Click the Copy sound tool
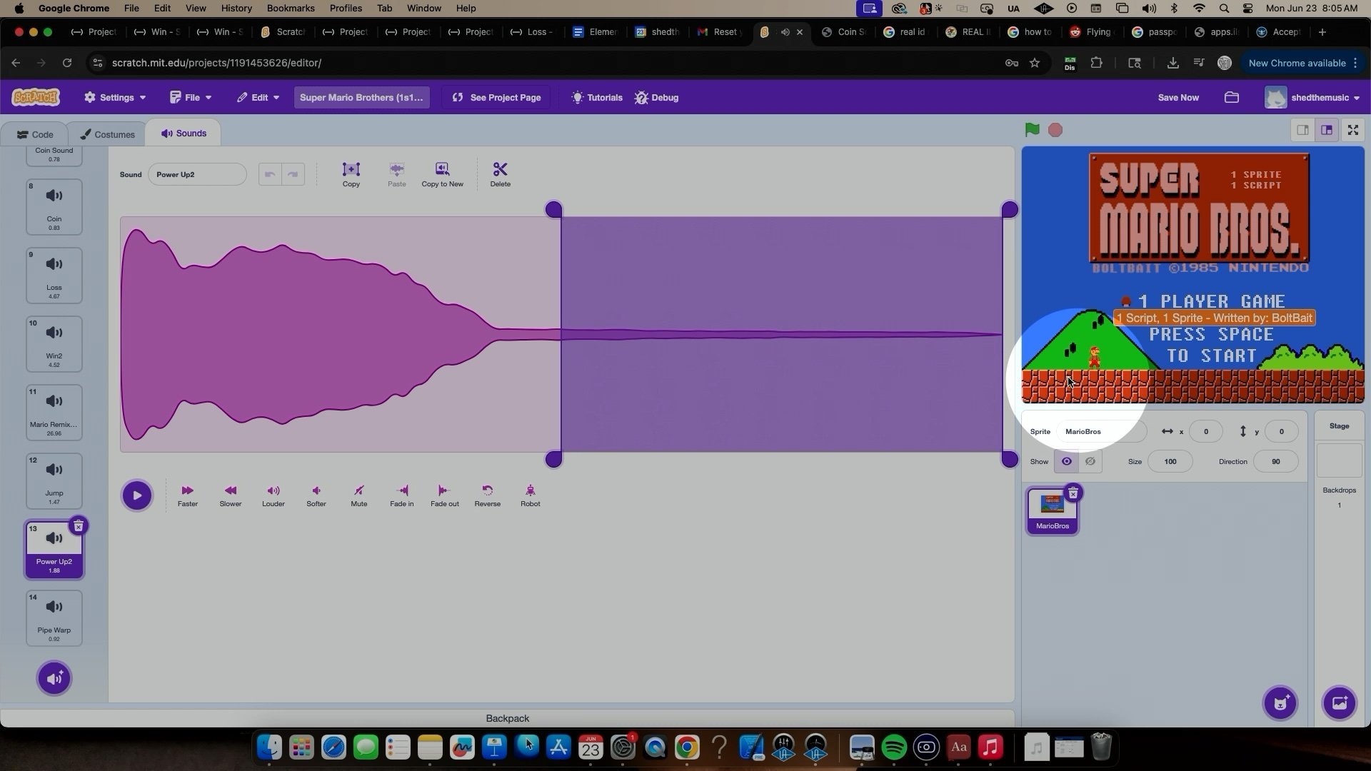Screen dimensions: 1371x771 tap(351, 174)
